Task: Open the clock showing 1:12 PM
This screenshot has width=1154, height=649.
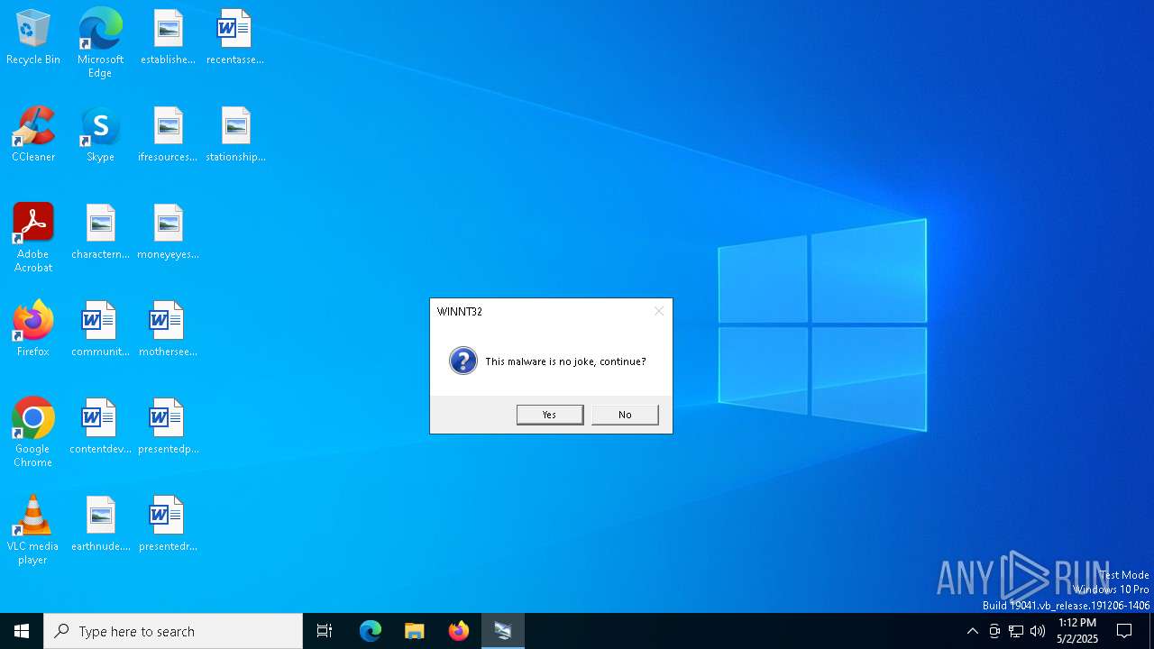Action: pyautogui.click(x=1077, y=631)
